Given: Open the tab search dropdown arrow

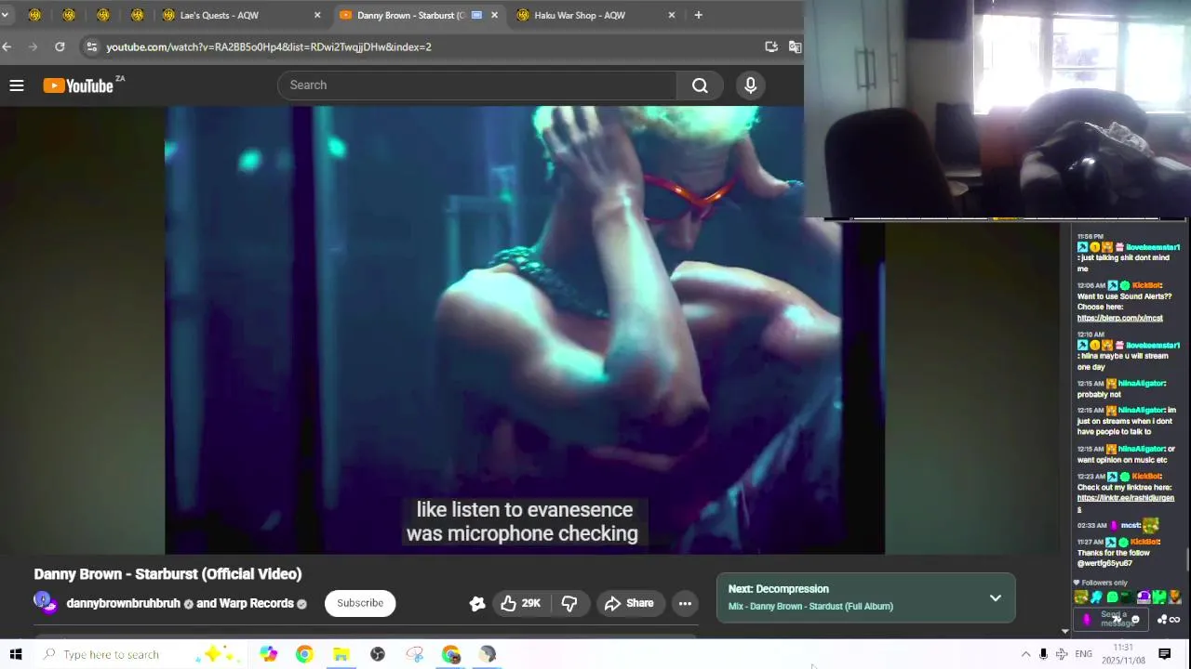Looking at the screenshot, I should [6, 15].
